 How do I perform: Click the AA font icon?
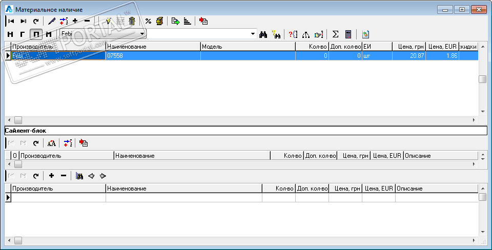(x=51, y=143)
